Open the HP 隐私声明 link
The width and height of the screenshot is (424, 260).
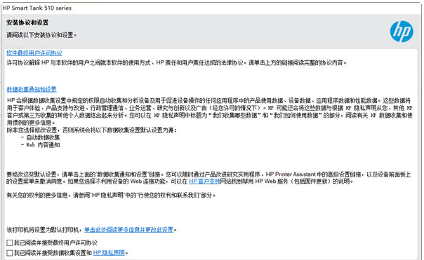(109, 253)
